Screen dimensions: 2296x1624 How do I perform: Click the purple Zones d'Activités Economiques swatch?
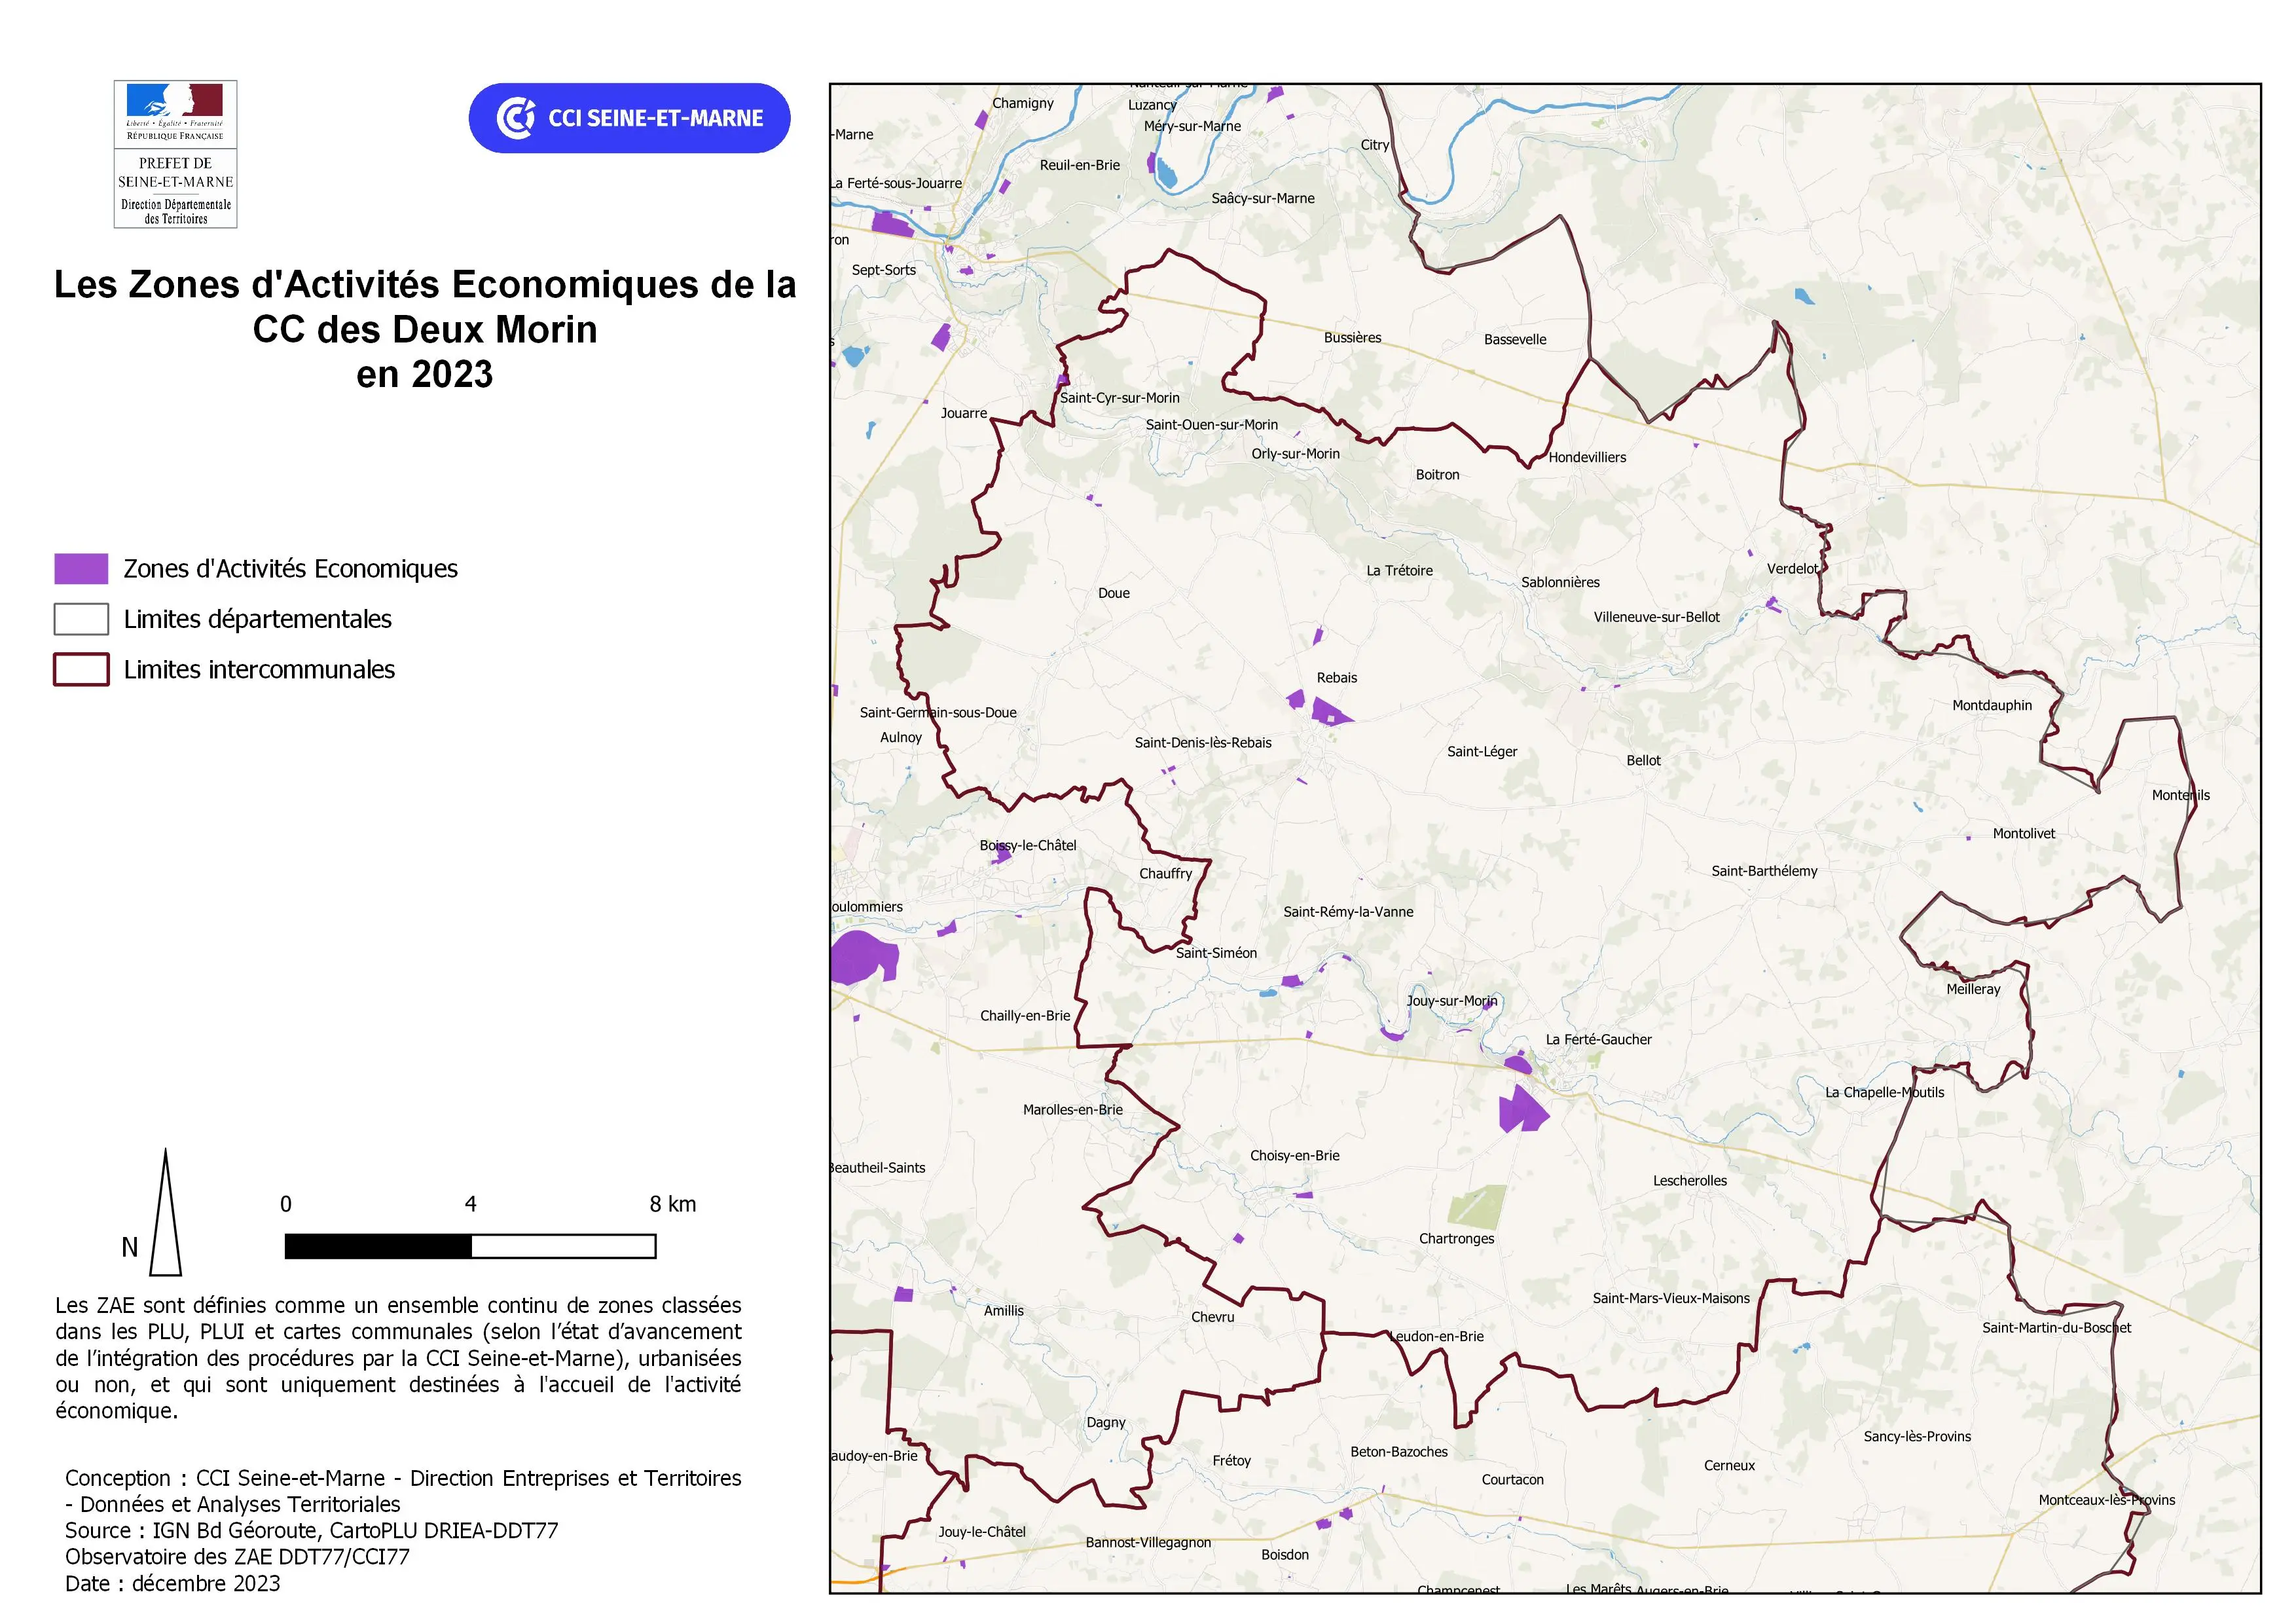(81, 568)
